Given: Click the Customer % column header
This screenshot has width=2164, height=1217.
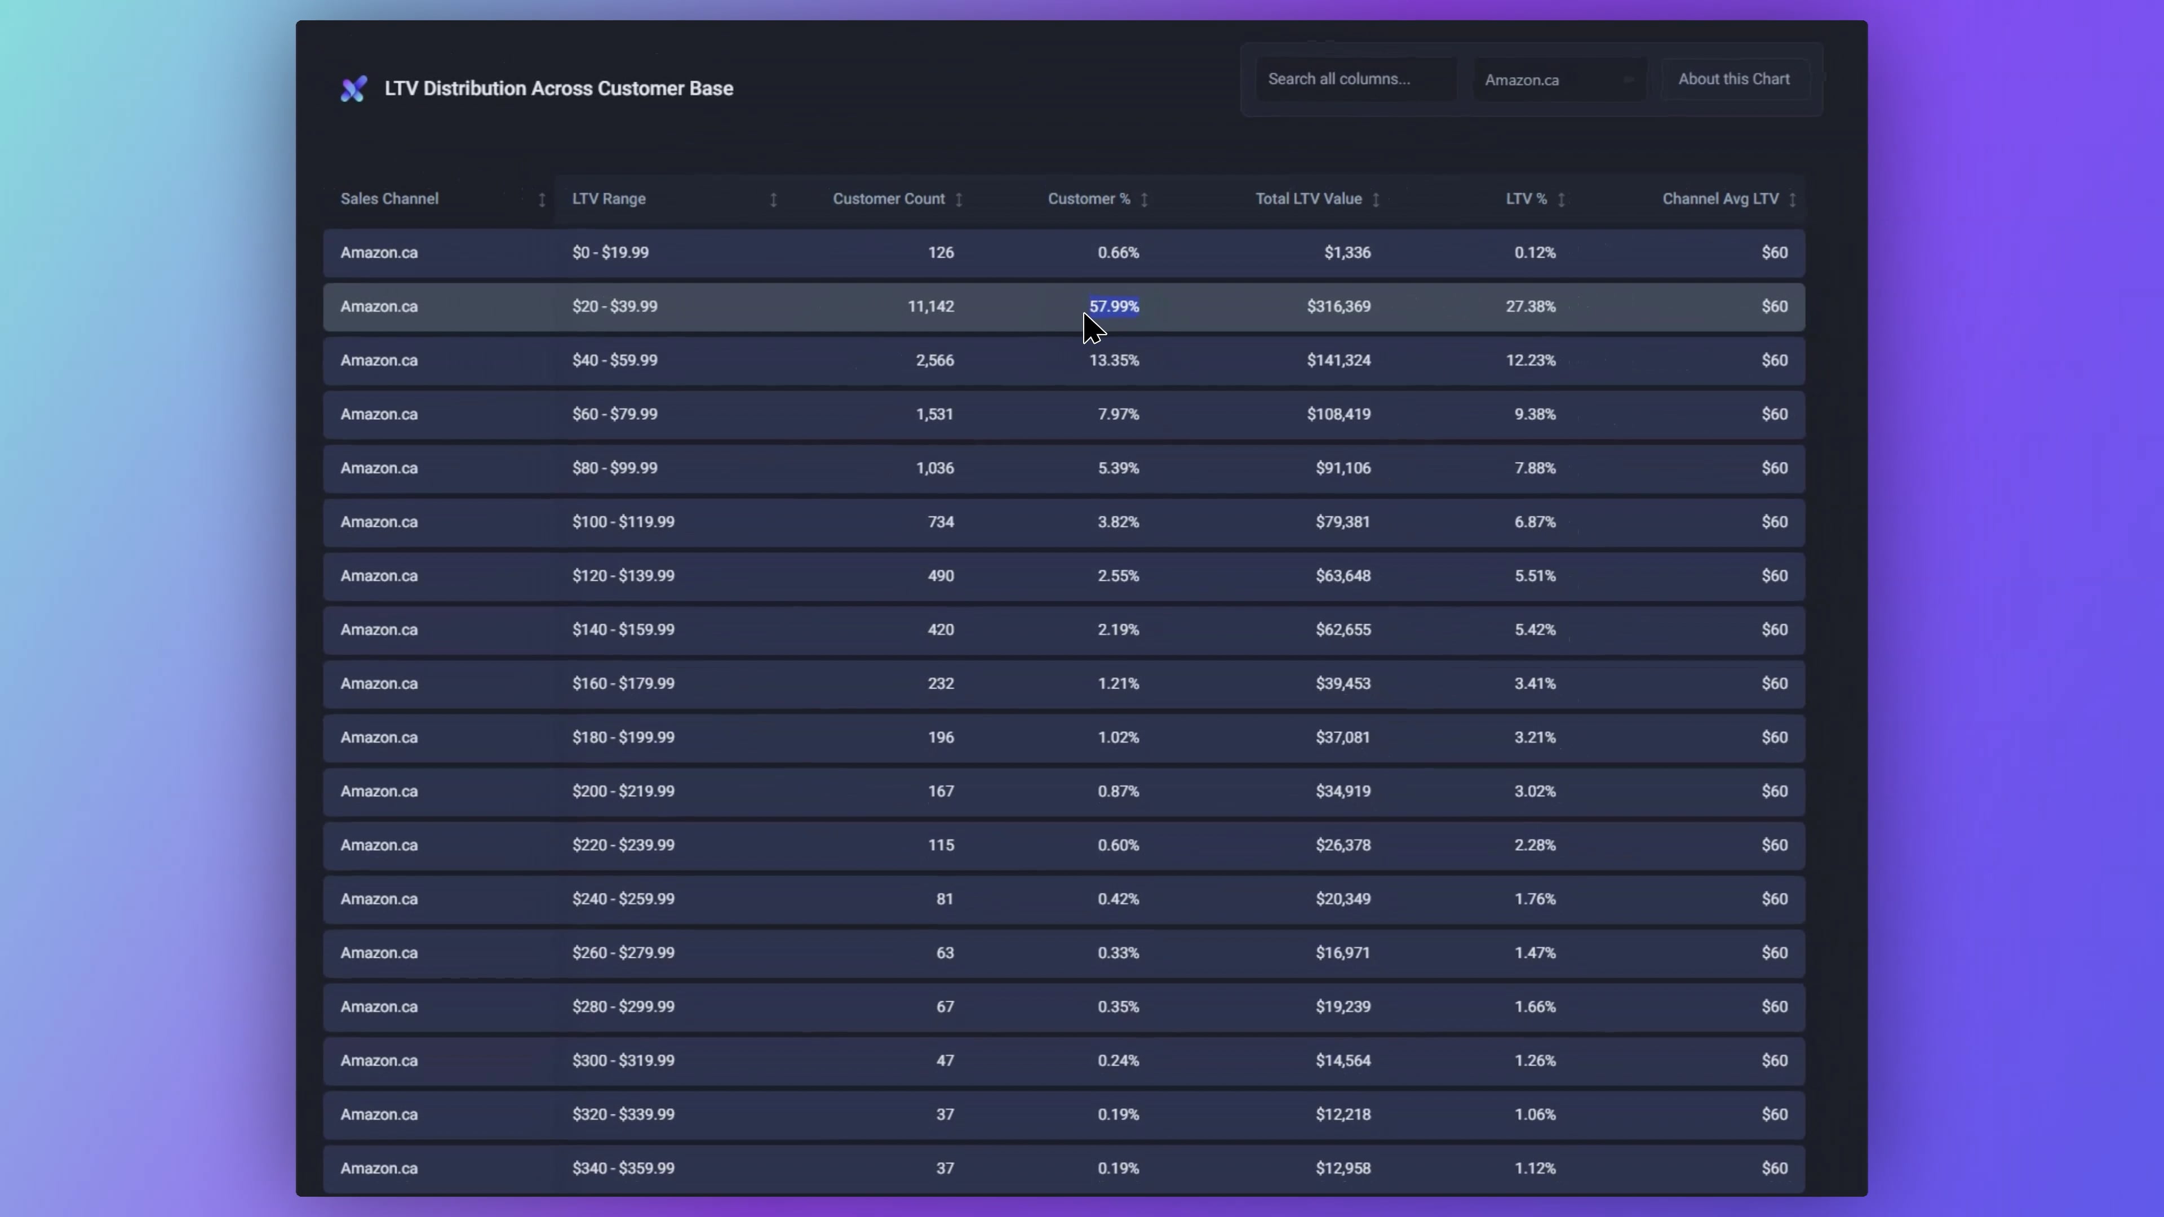Looking at the screenshot, I should (x=1089, y=199).
